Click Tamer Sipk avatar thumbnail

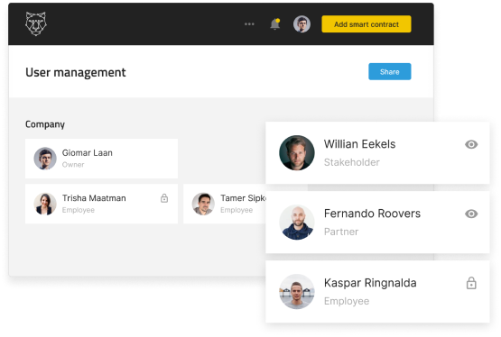tap(203, 204)
